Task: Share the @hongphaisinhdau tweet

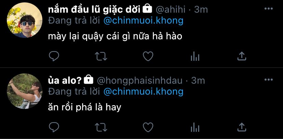Action: pos(242,127)
